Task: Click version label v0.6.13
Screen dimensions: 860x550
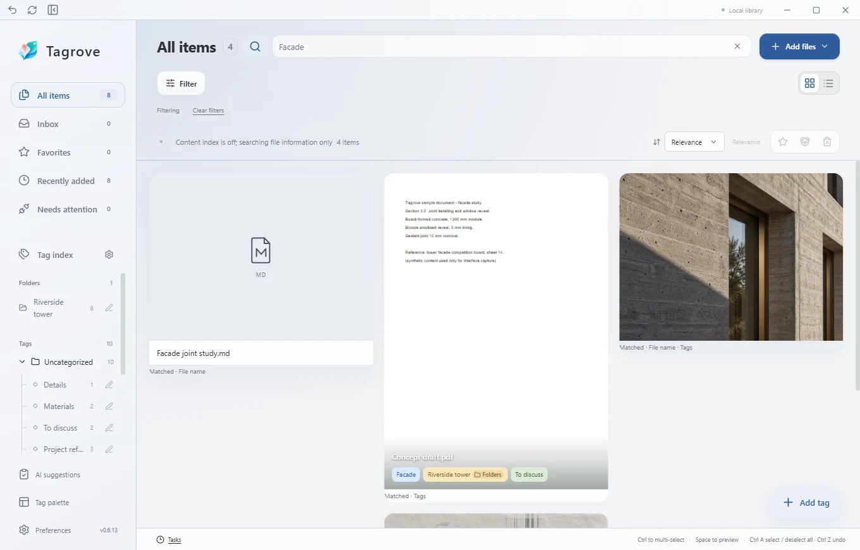Action: [109, 530]
